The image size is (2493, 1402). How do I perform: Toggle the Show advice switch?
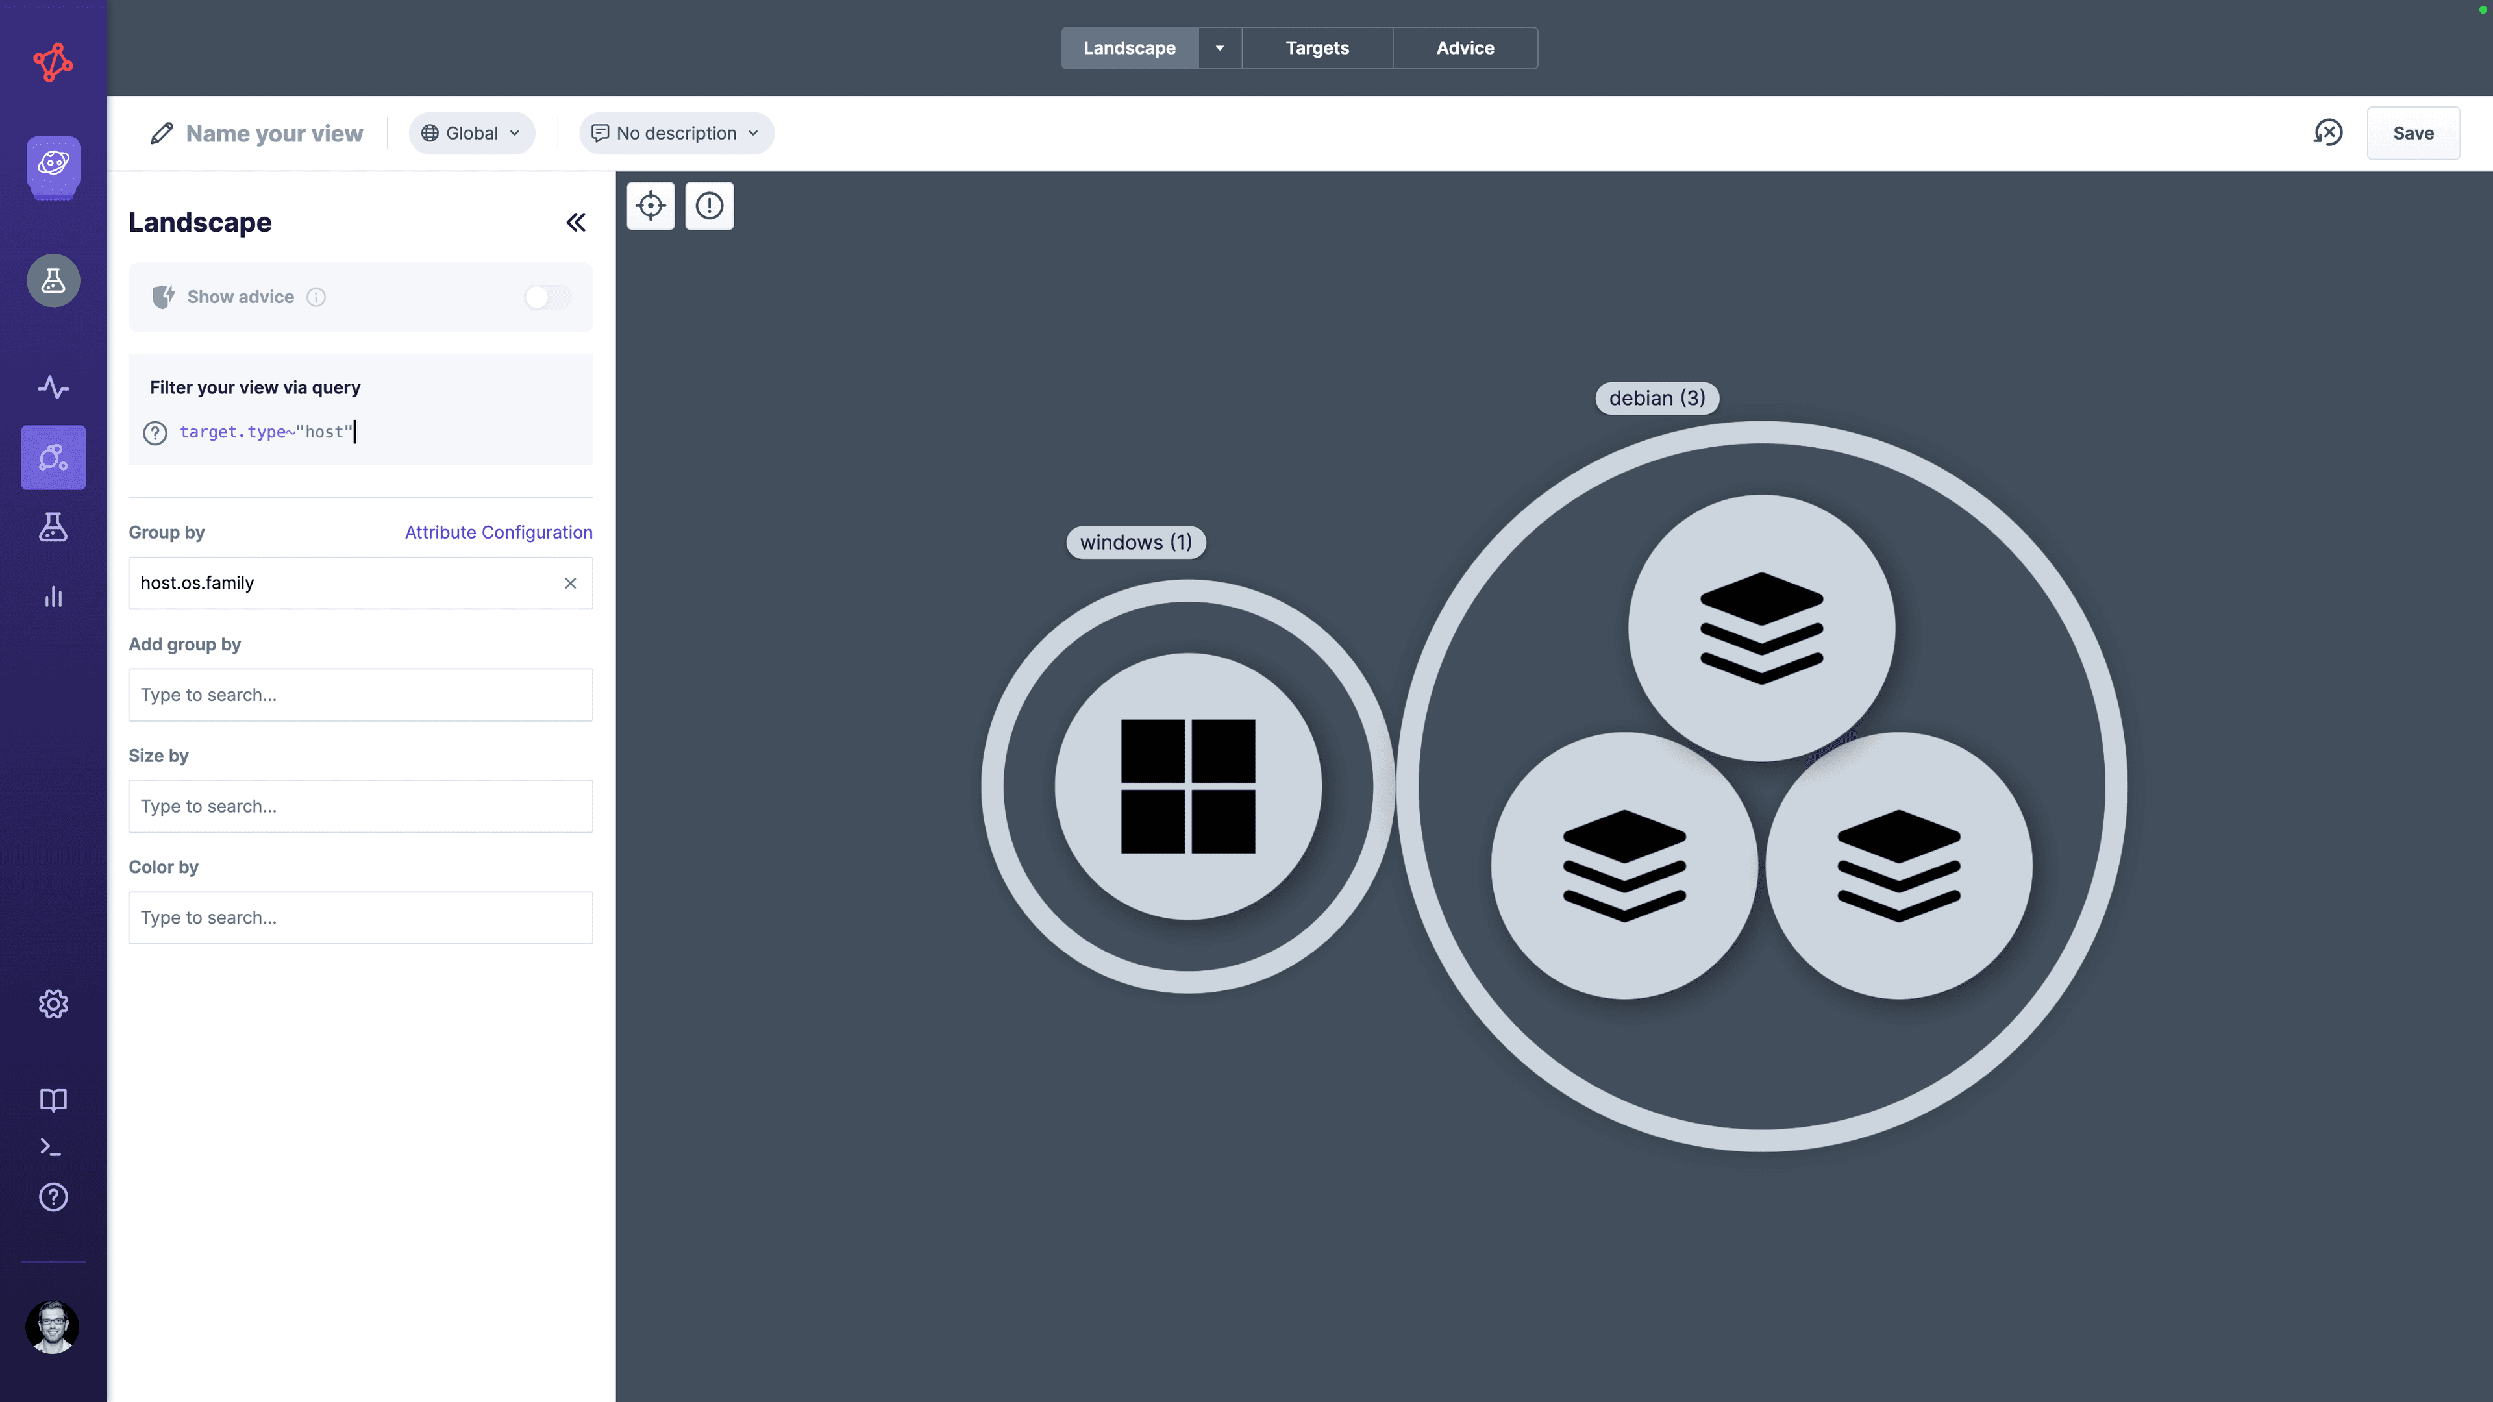click(x=547, y=297)
